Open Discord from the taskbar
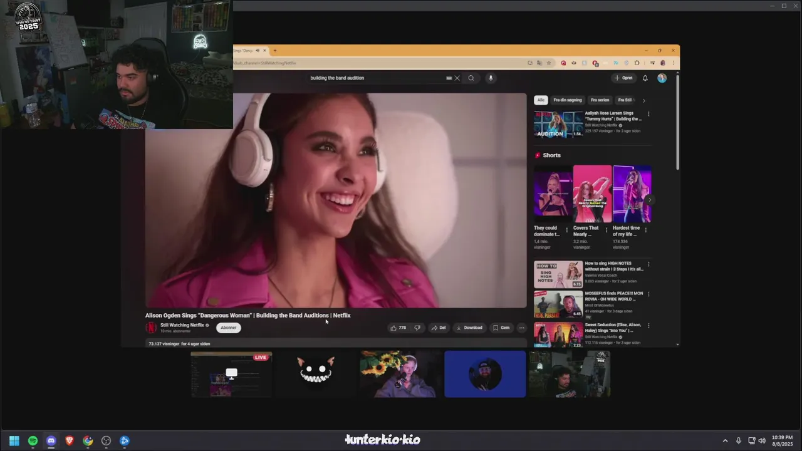 [51, 441]
